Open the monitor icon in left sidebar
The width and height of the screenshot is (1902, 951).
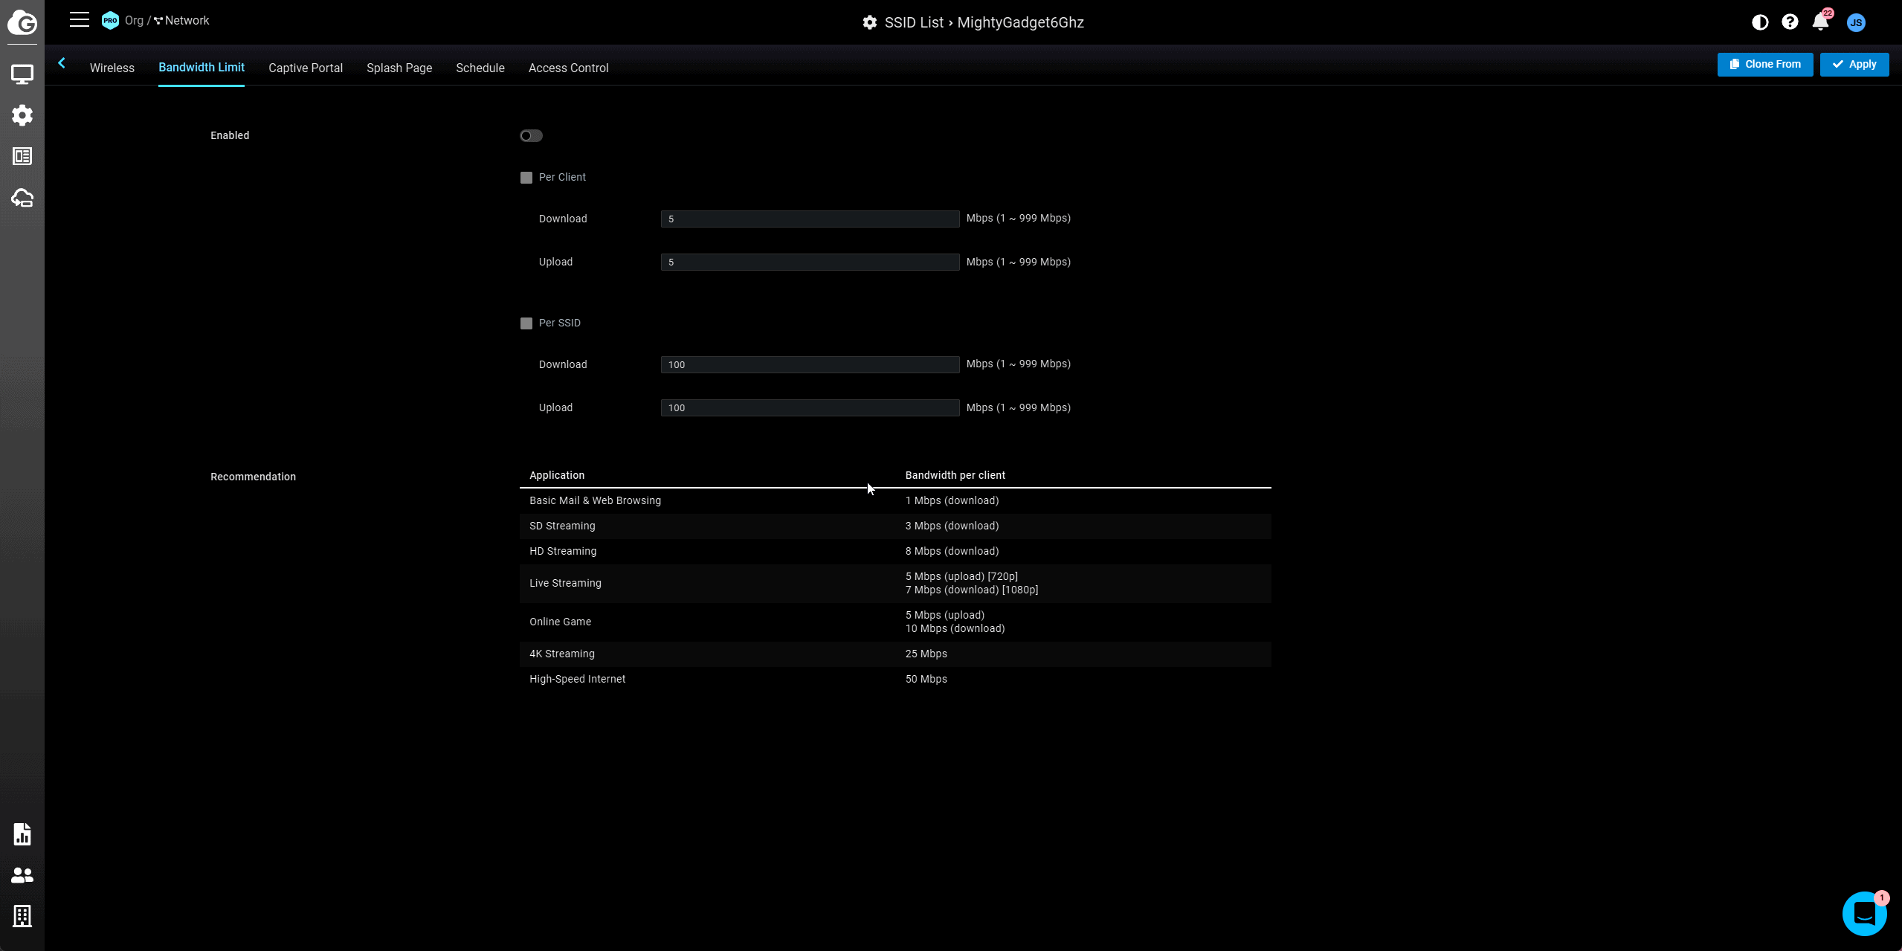point(22,74)
